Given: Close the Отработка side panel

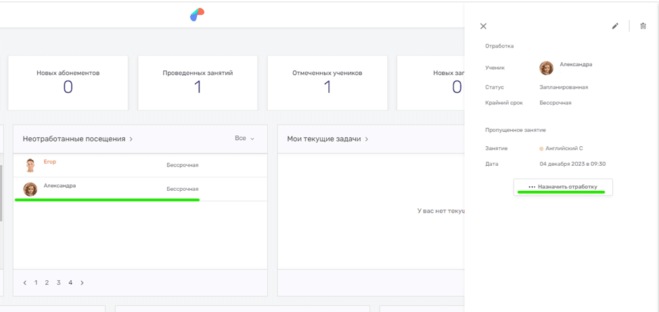Looking at the screenshot, I should (x=483, y=26).
